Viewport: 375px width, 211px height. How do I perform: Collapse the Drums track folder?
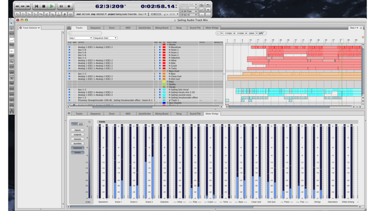tap(167, 44)
